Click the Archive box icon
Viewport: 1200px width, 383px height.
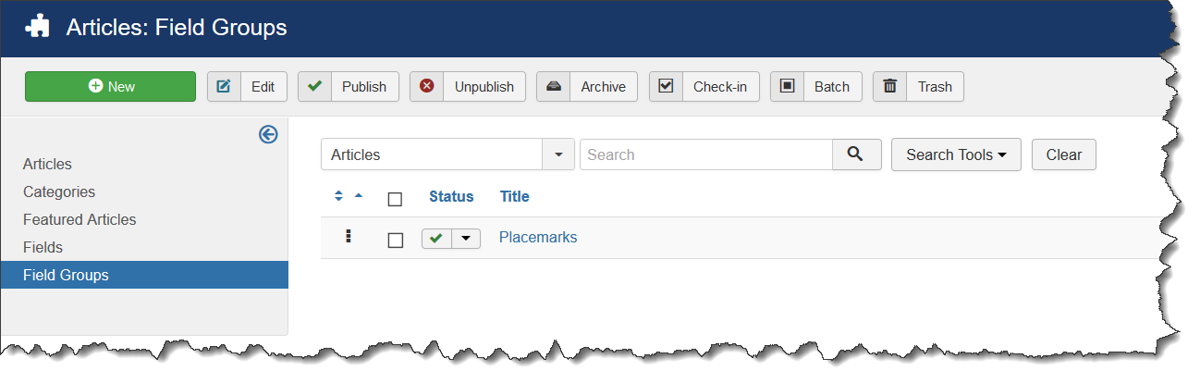(553, 87)
